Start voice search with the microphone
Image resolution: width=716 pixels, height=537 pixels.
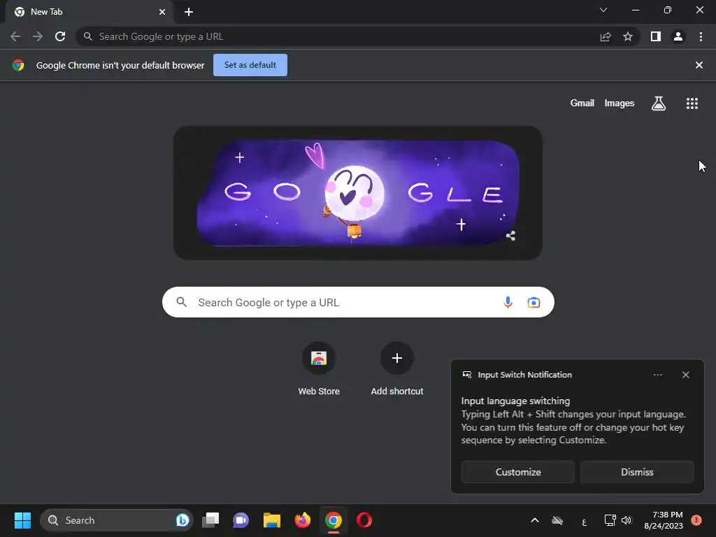[x=508, y=302]
